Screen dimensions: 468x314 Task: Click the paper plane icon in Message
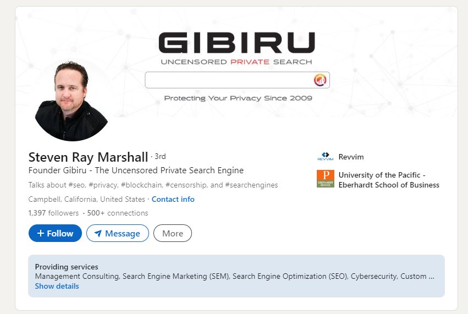pyautogui.click(x=98, y=234)
